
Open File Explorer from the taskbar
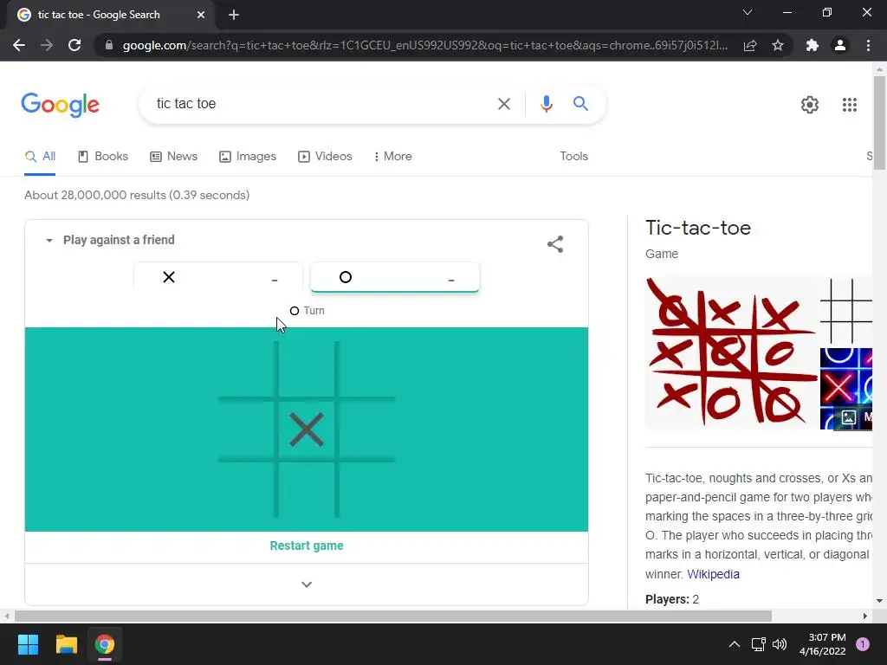click(66, 644)
